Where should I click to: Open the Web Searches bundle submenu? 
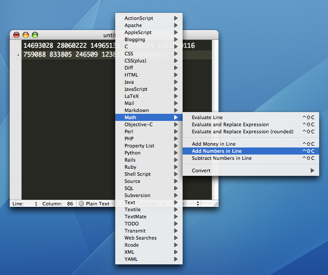[x=149, y=238]
